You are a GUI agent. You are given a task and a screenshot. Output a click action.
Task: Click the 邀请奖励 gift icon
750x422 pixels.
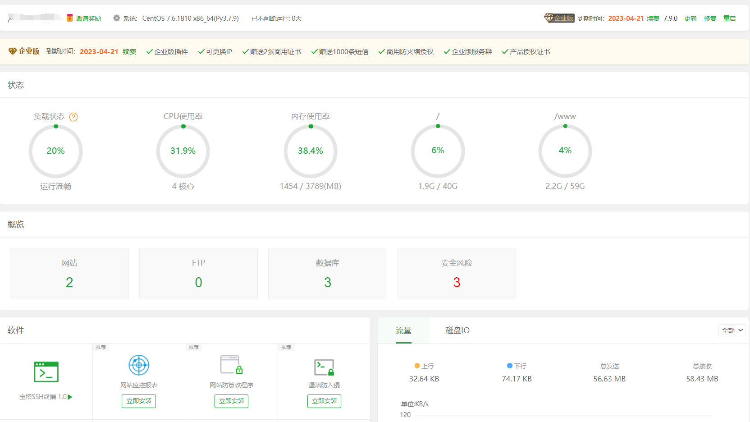69,18
